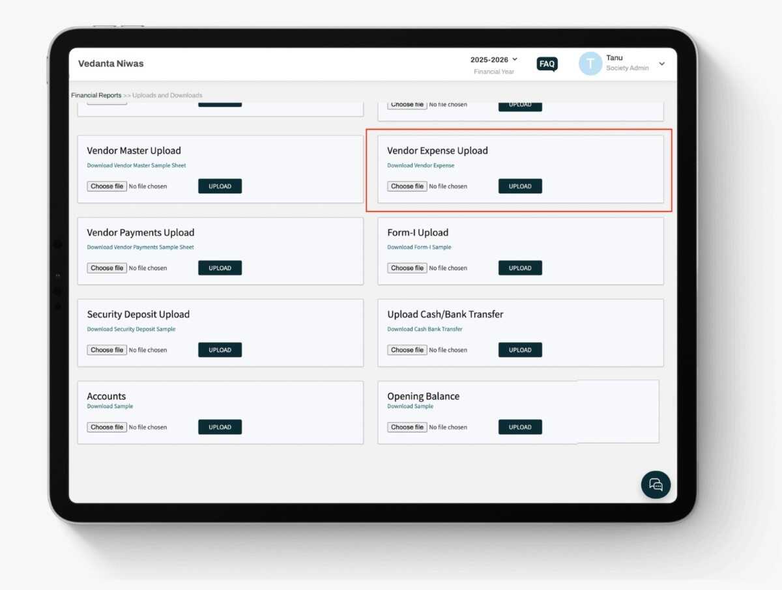
Task: Choose a file for Opening Balance
Action: point(407,427)
